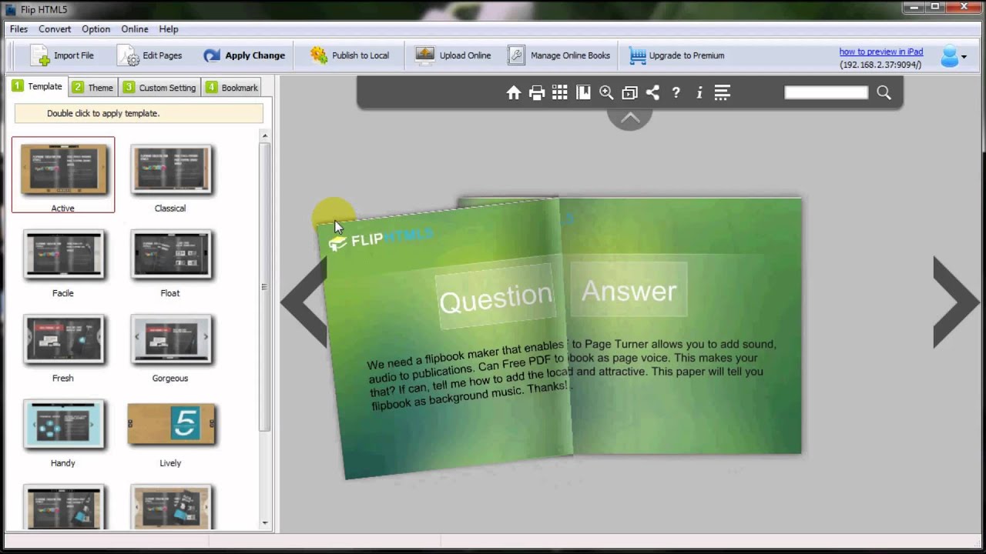Open the table of contents list icon
986x554 pixels.
point(722,92)
